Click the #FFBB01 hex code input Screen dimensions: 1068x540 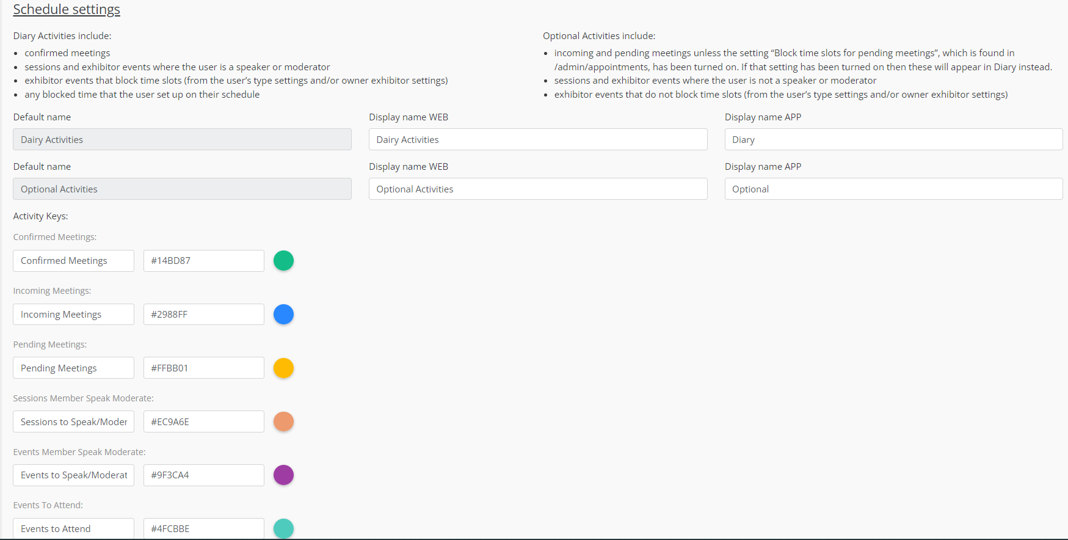click(203, 368)
